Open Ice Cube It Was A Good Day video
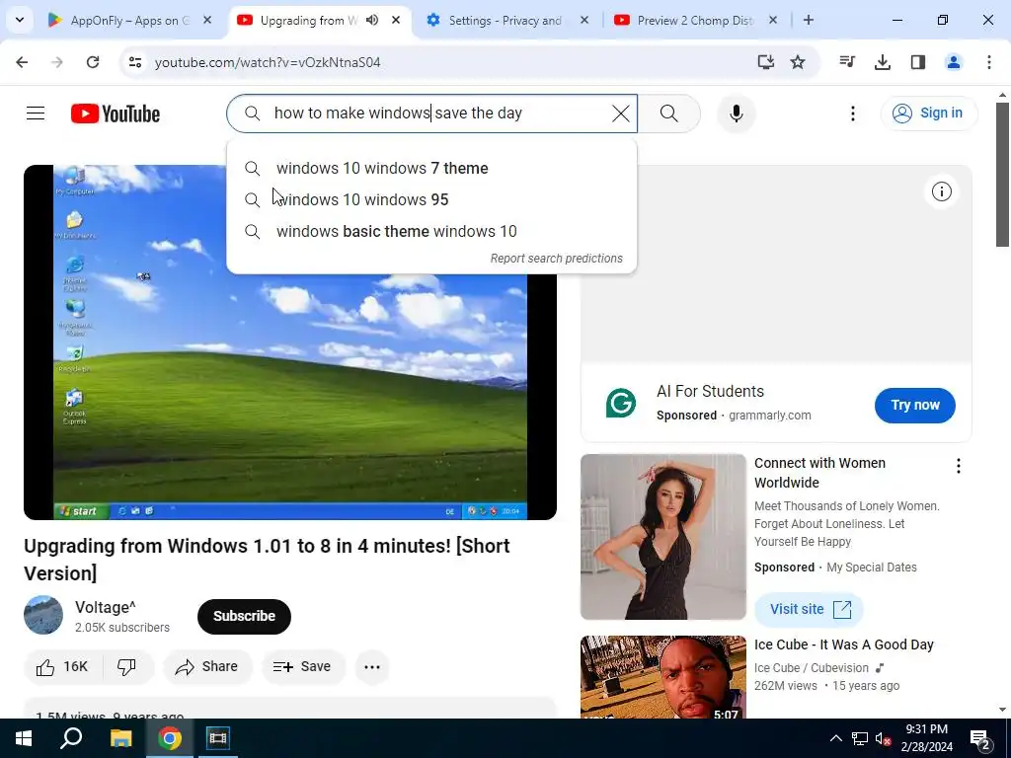The image size is (1011, 758). point(844,644)
